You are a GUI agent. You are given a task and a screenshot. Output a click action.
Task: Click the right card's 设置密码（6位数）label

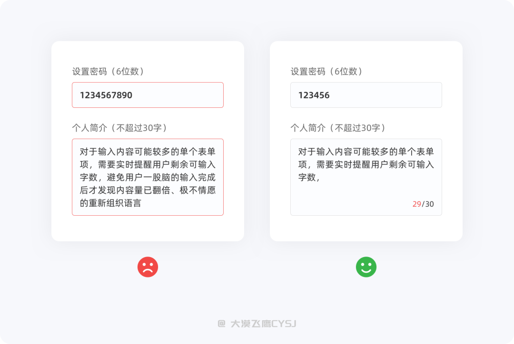coord(327,71)
